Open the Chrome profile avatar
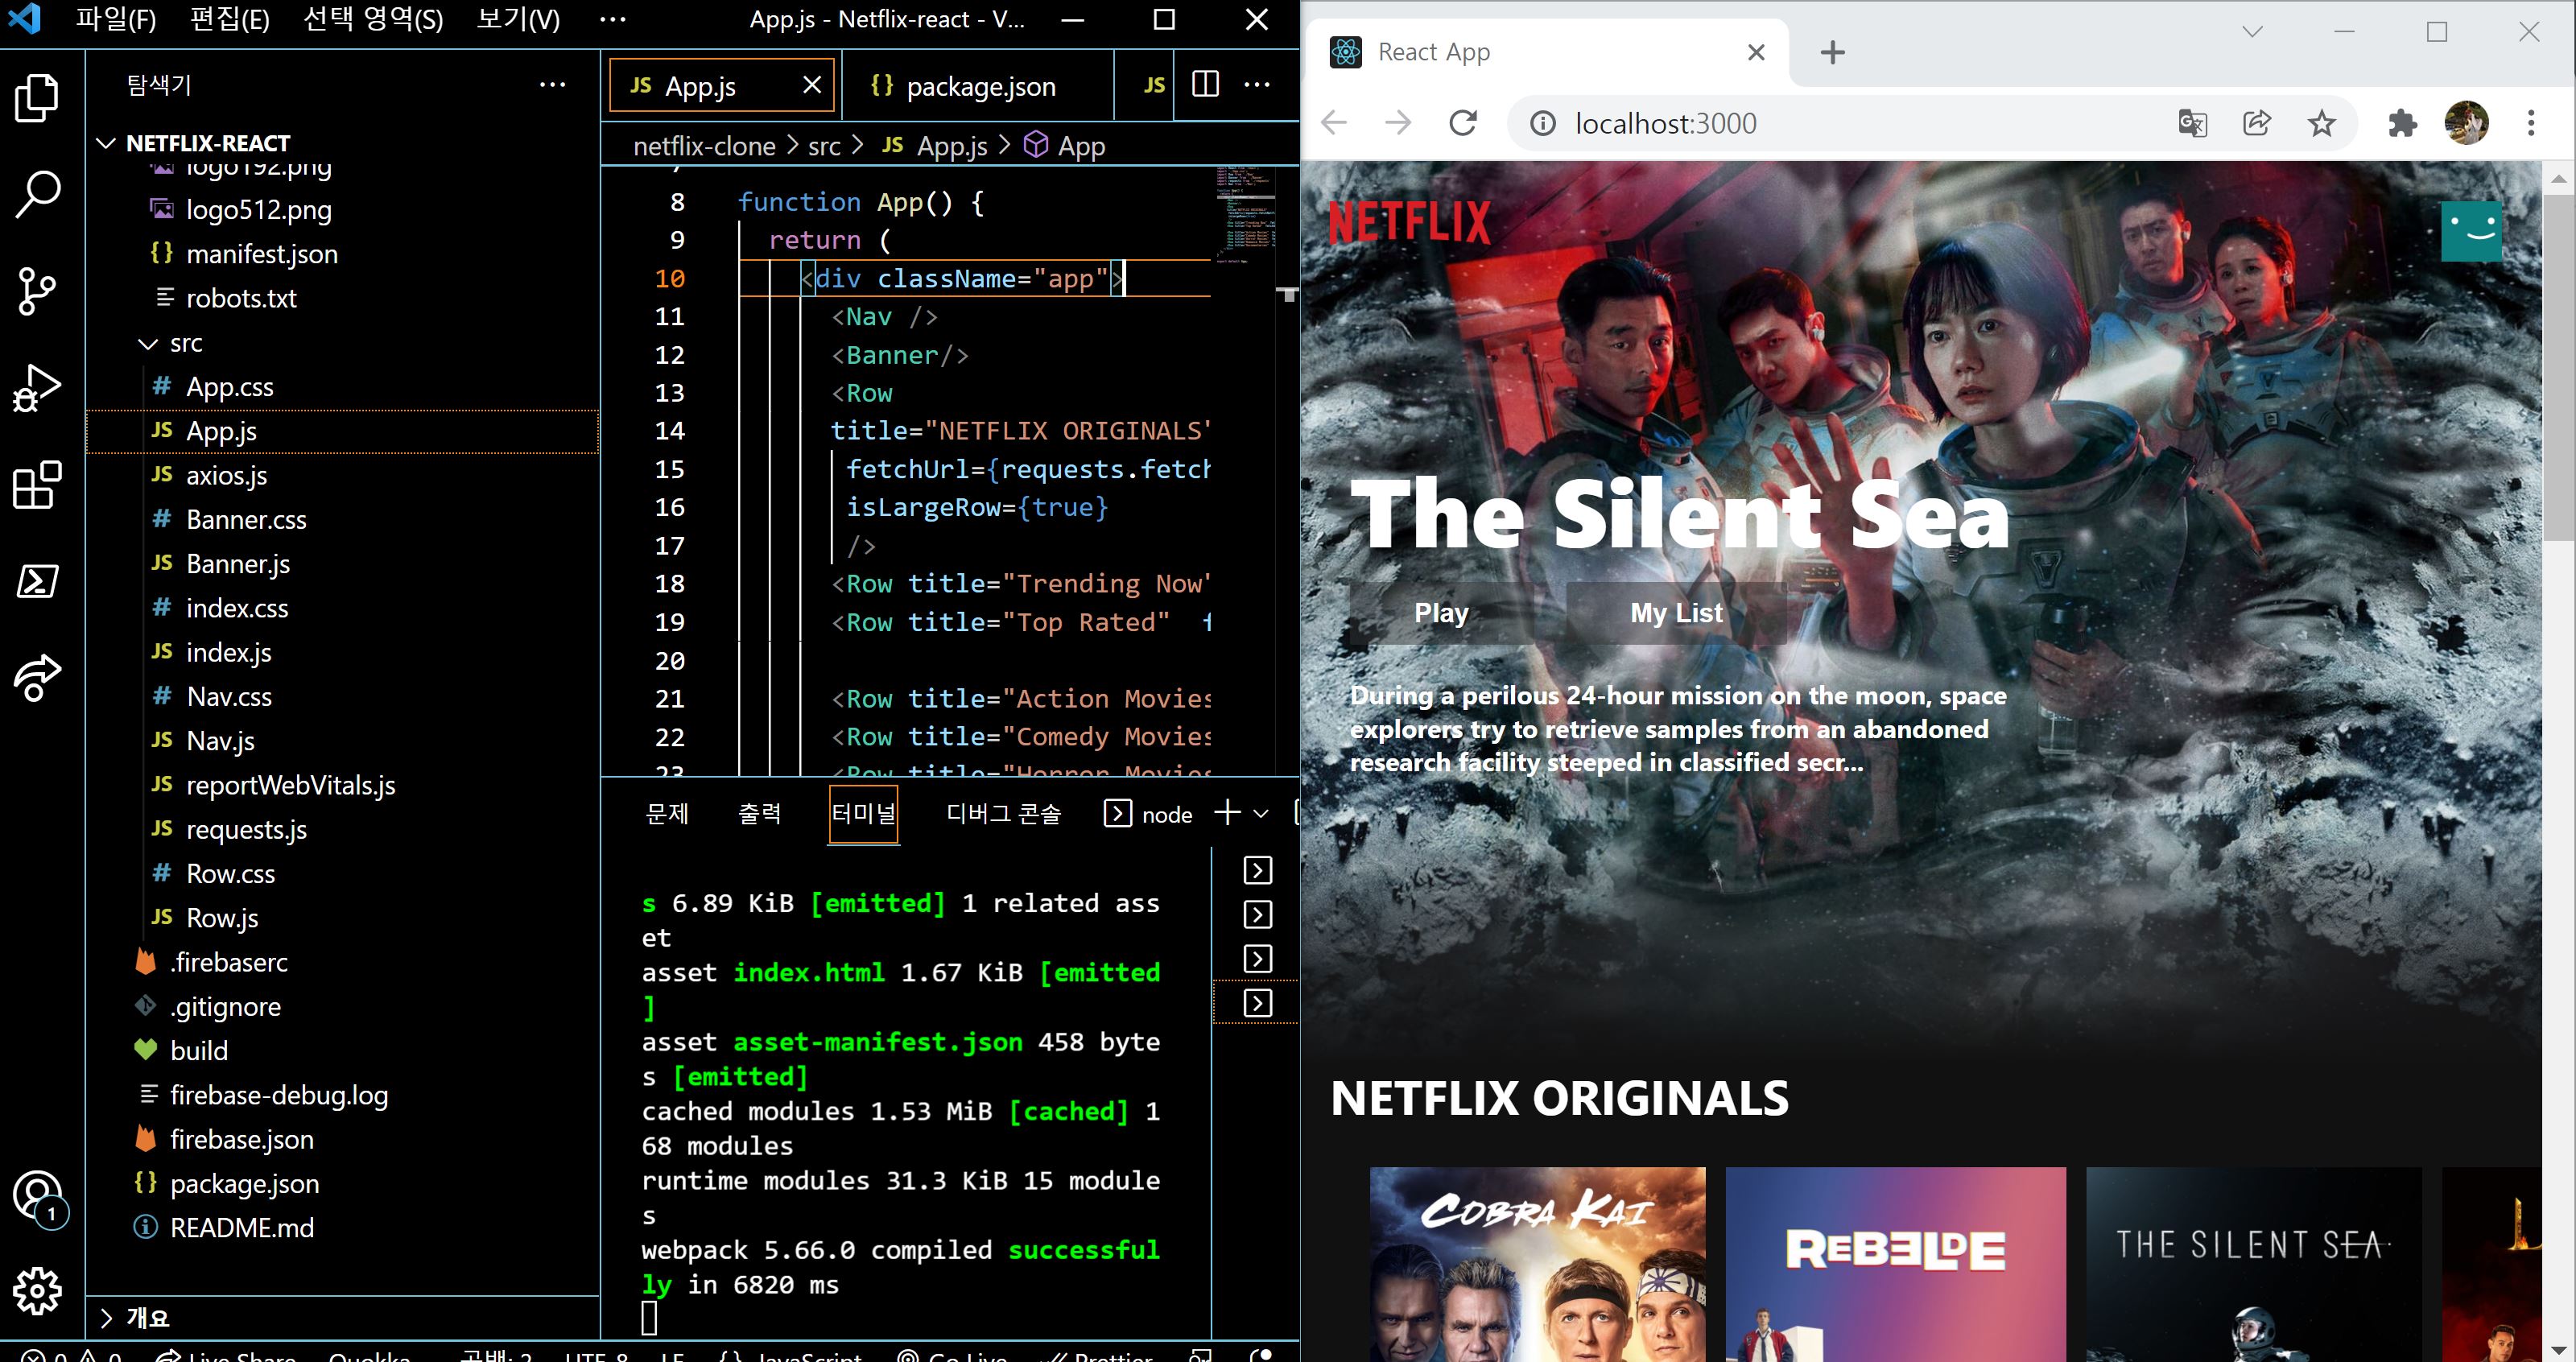Viewport: 2576px width, 1362px height. (2466, 123)
